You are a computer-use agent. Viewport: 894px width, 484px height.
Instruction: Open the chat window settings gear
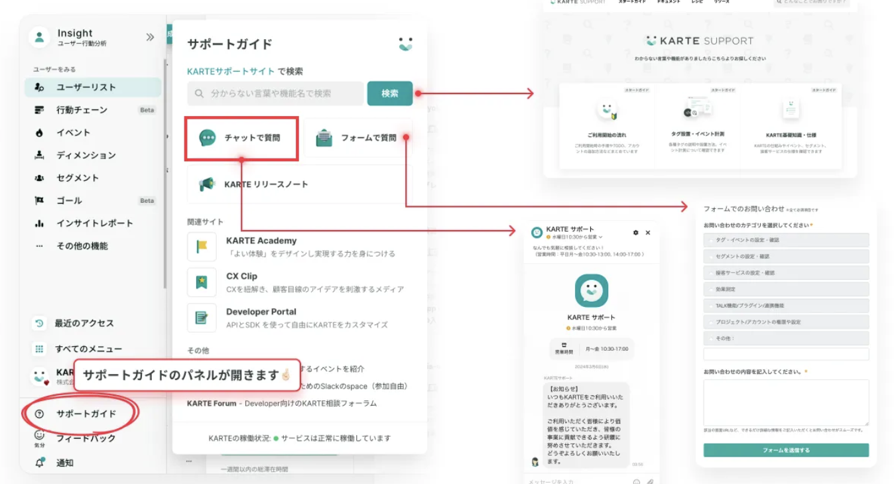tap(636, 233)
